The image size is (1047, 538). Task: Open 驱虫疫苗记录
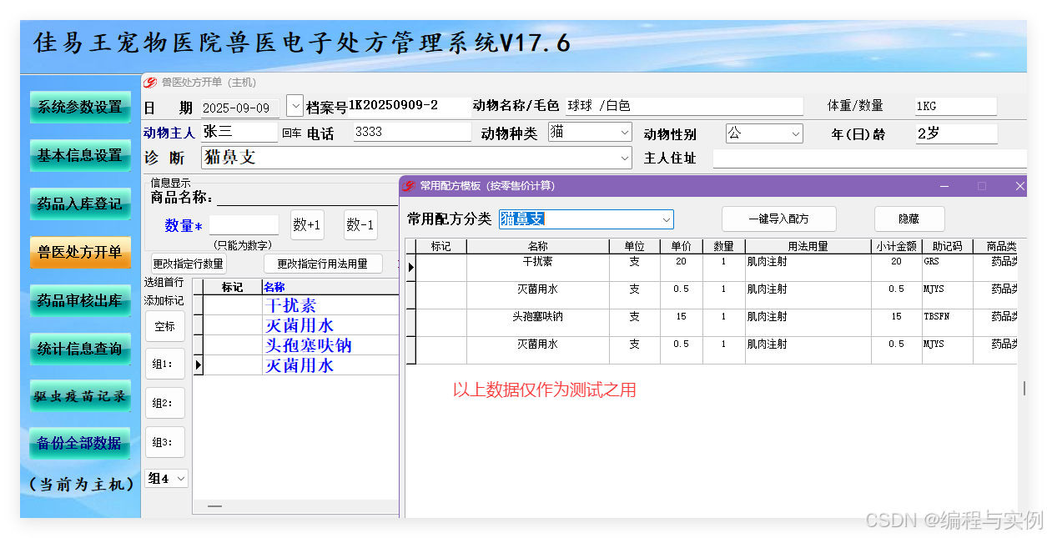[x=80, y=396]
